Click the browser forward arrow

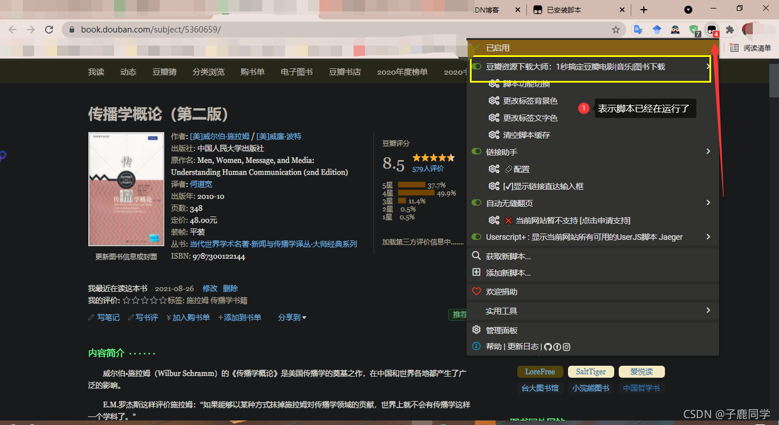31,30
